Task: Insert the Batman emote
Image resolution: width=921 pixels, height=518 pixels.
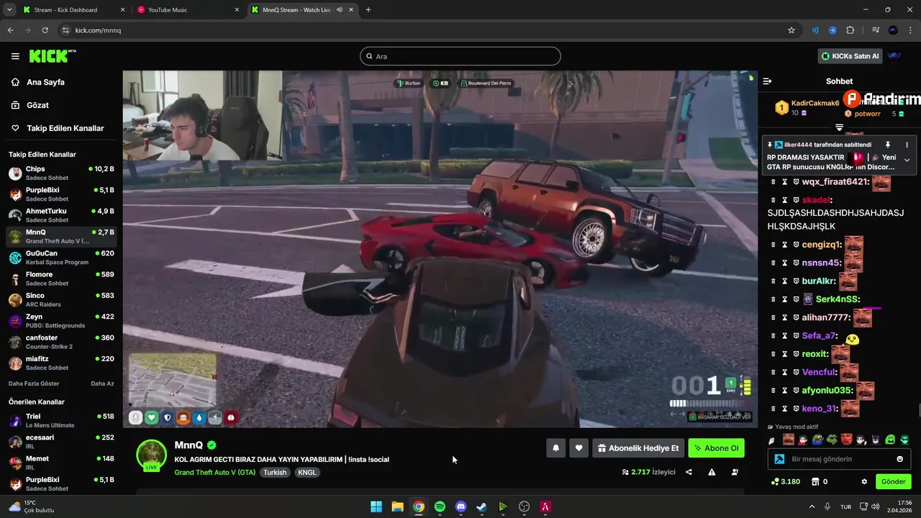Action: [876, 440]
